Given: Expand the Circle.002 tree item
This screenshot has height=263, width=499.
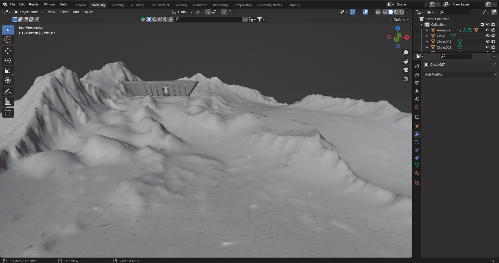Looking at the screenshot, I should point(427,47).
